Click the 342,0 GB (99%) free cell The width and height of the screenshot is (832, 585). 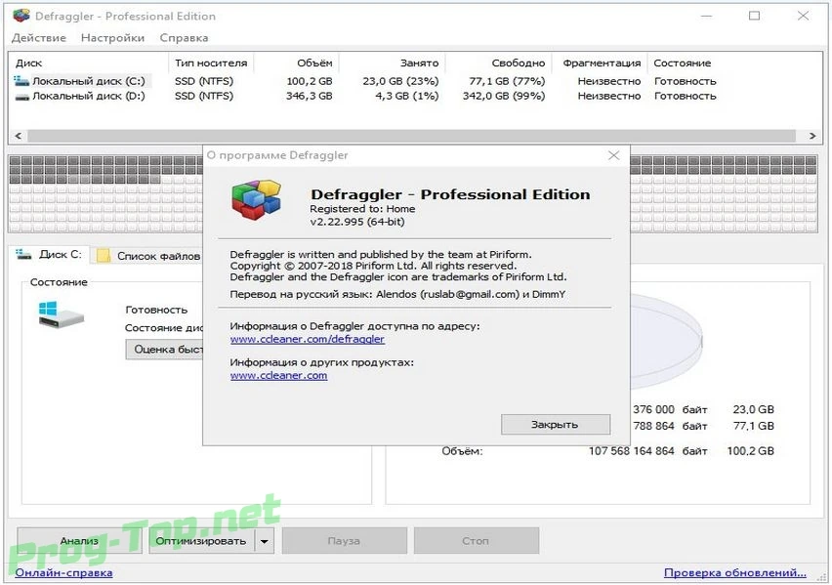click(504, 96)
